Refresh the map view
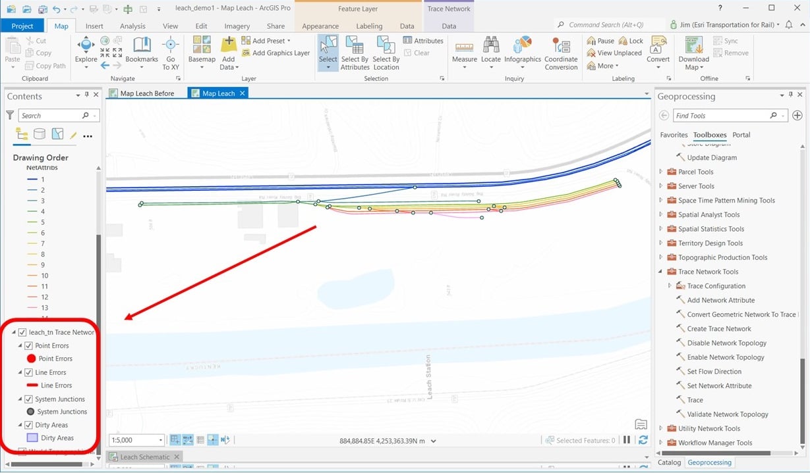 [x=643, y=440]
